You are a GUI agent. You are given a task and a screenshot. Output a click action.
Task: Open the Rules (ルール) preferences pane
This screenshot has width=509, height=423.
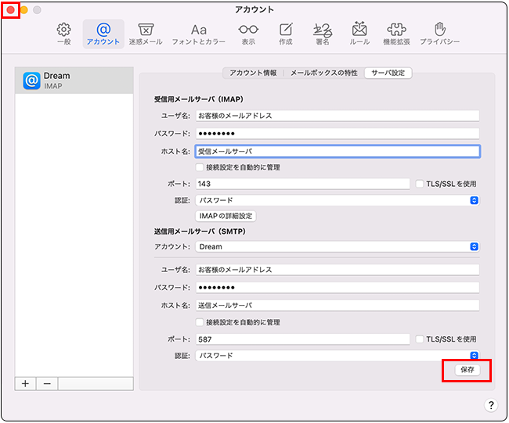359,34
